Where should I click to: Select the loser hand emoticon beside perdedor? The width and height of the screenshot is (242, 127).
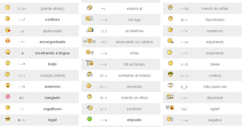(x=89, y=108)
